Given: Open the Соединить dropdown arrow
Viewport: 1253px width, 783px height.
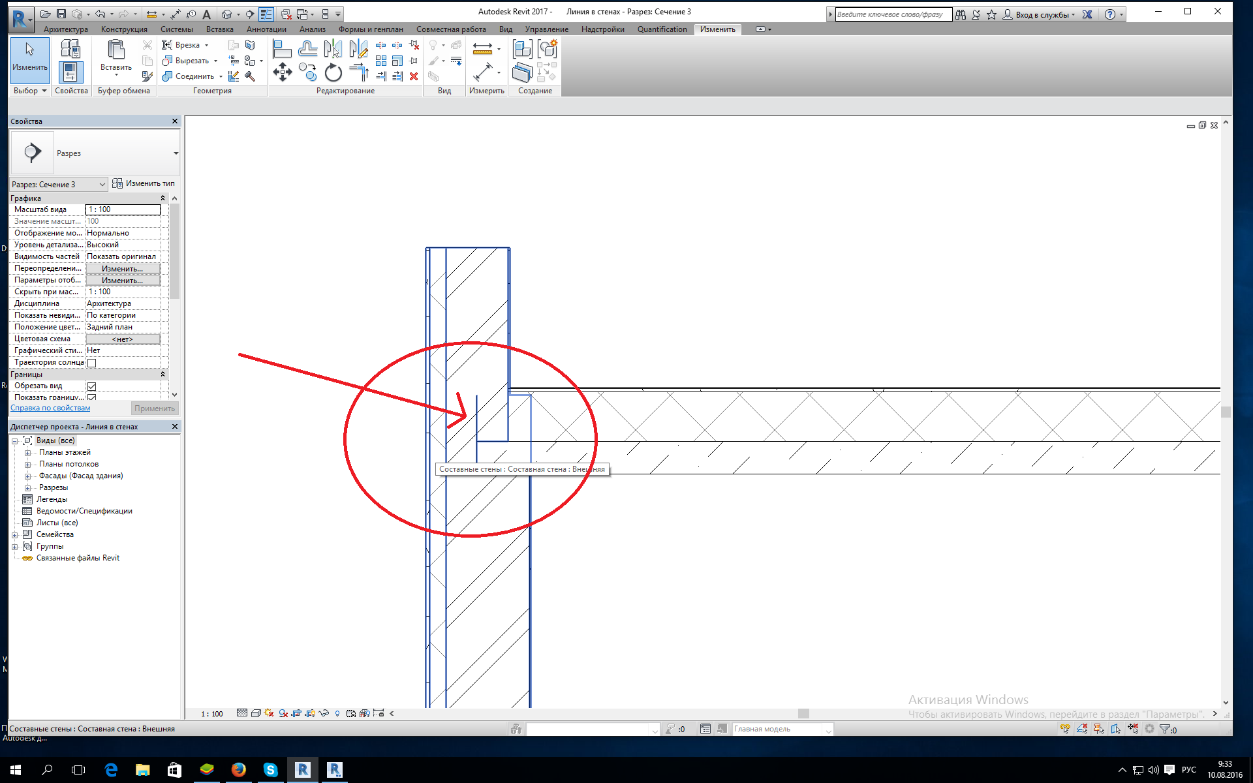Looking at the screenshot, I should point(221,77).
